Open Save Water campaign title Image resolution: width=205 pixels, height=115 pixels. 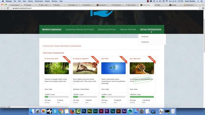(105, 58)
